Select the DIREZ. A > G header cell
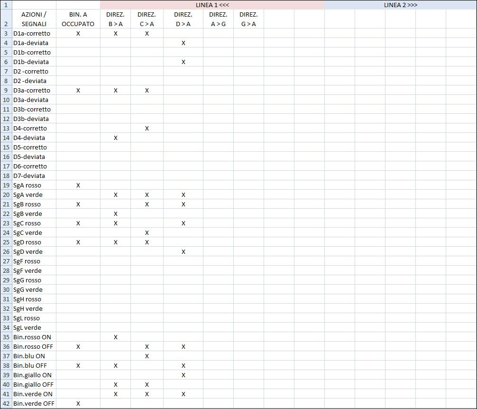 pos(218,19)
